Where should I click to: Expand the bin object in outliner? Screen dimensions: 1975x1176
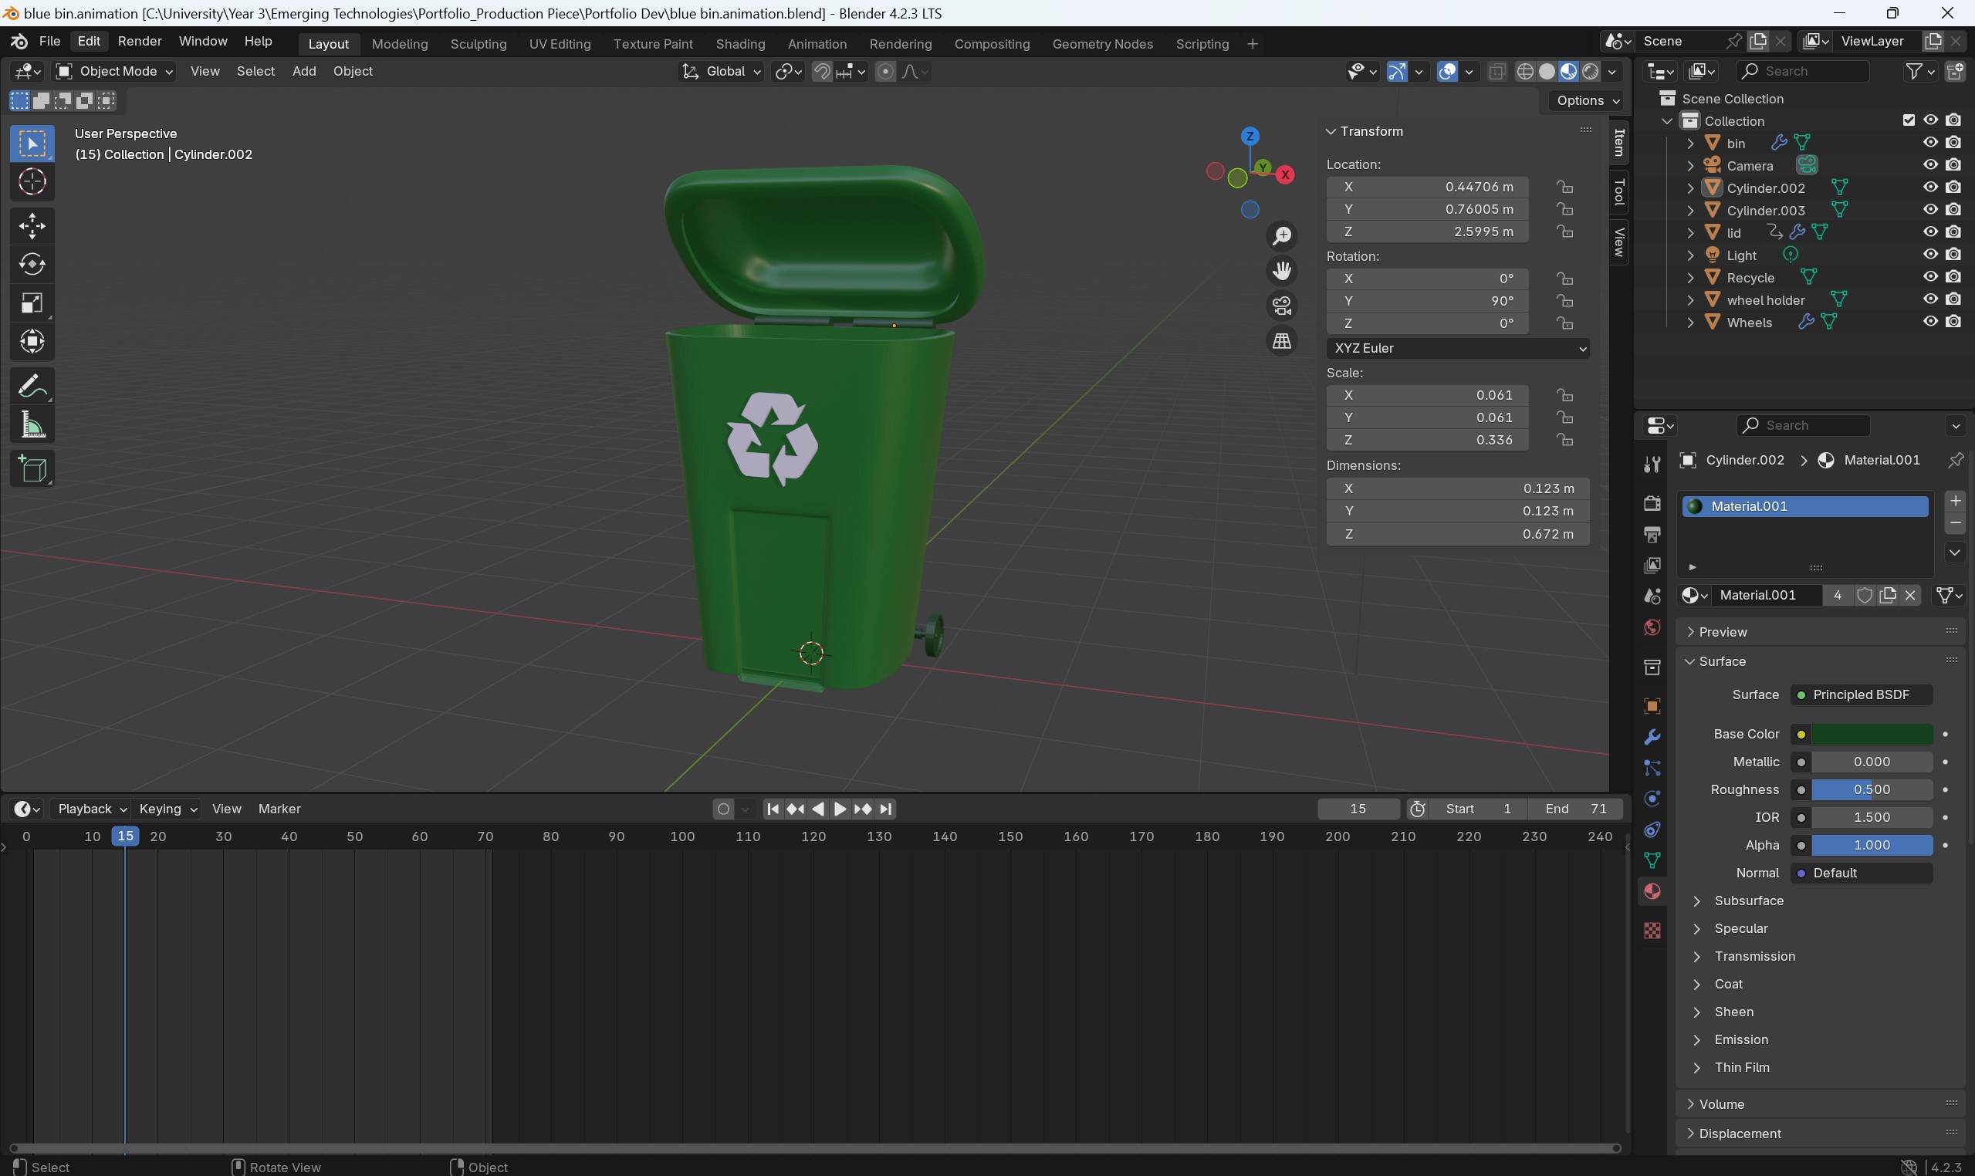[x=1689, y=144]
